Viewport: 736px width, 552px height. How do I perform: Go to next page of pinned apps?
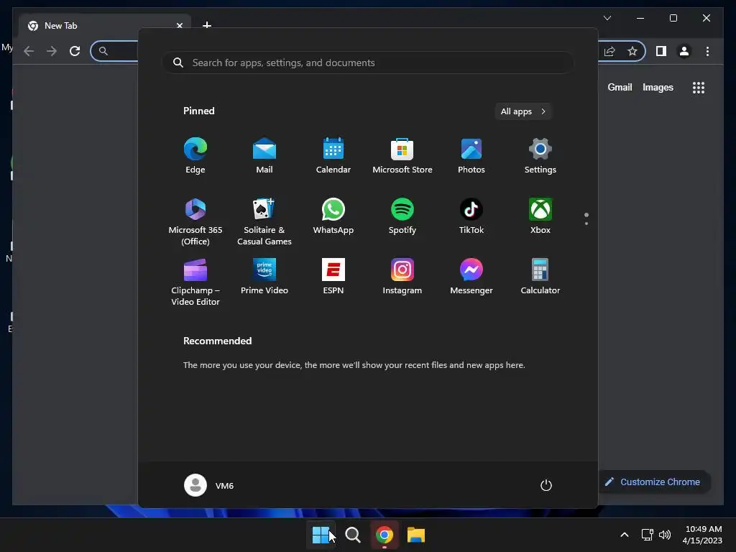click(586, 223)
